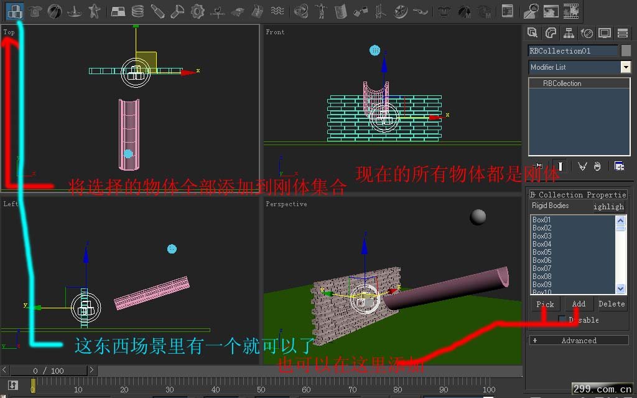637x398 pixels.
Task: Open the Modifier List dropdown
Action: pos(625,67)
